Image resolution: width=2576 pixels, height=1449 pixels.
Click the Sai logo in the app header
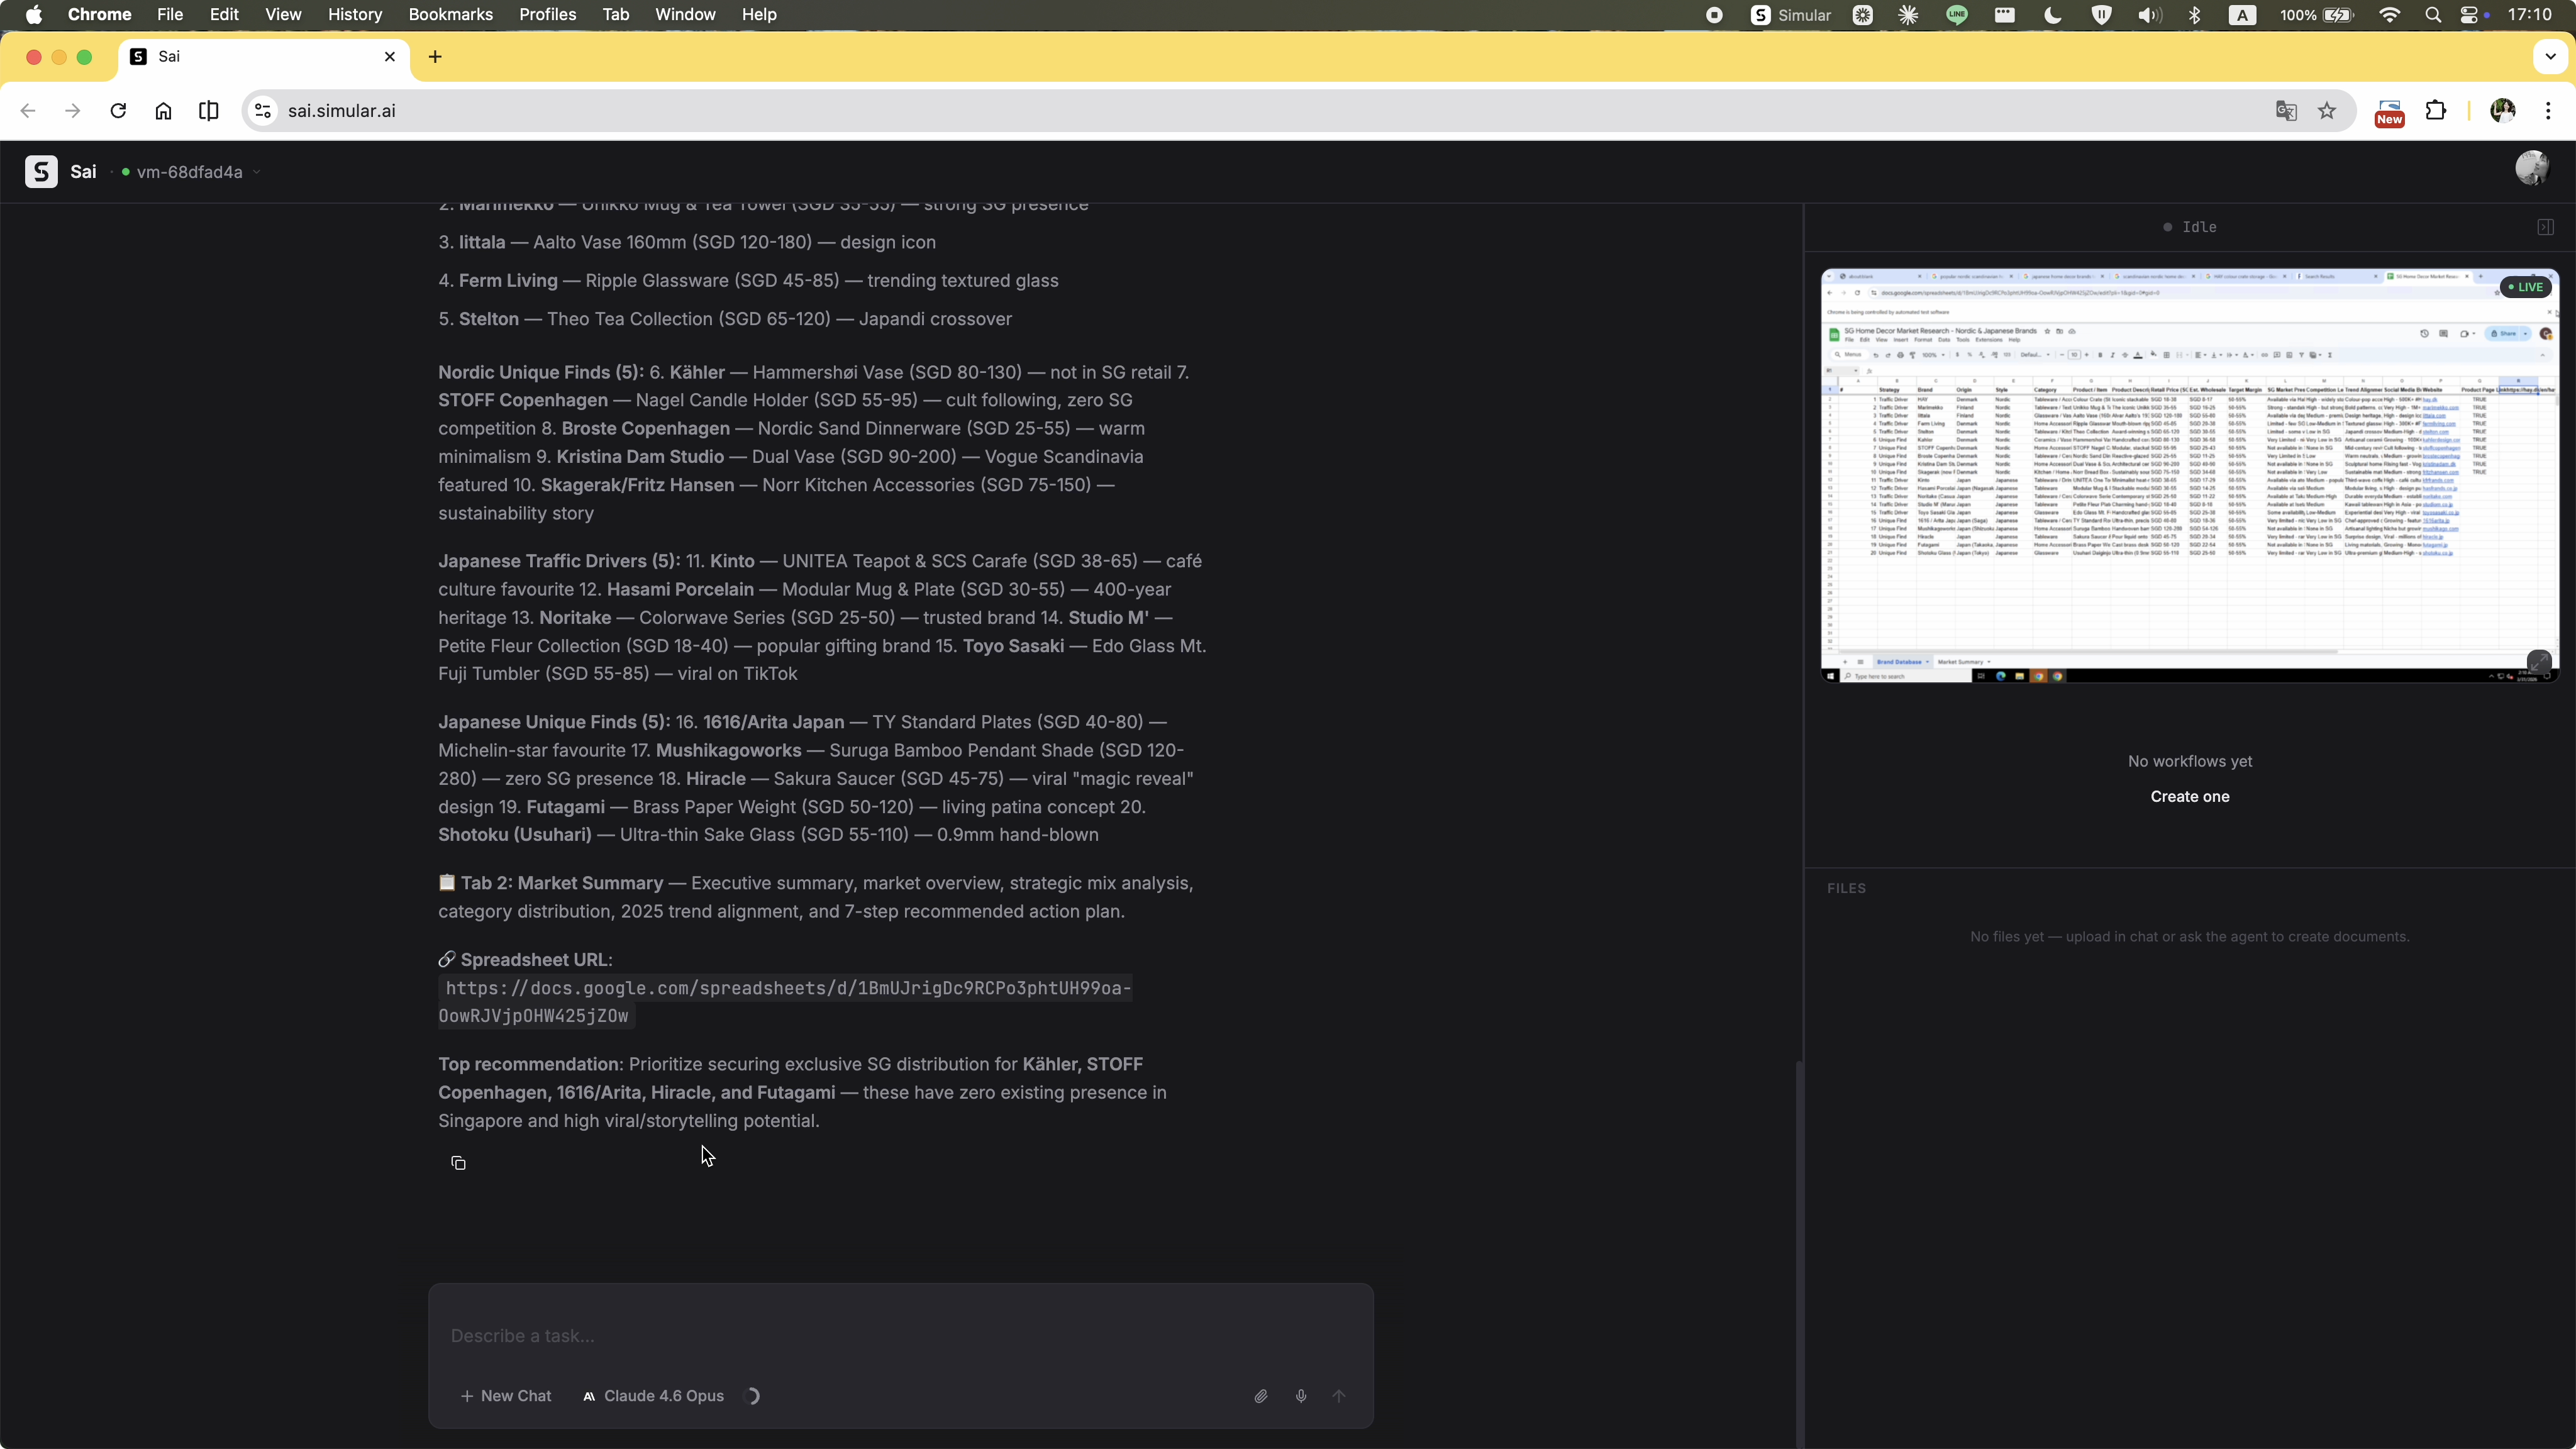pos(41,171)
